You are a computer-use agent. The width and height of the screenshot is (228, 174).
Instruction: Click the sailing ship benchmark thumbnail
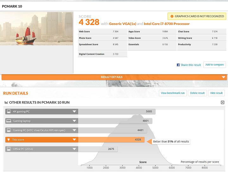click(37, 28)
